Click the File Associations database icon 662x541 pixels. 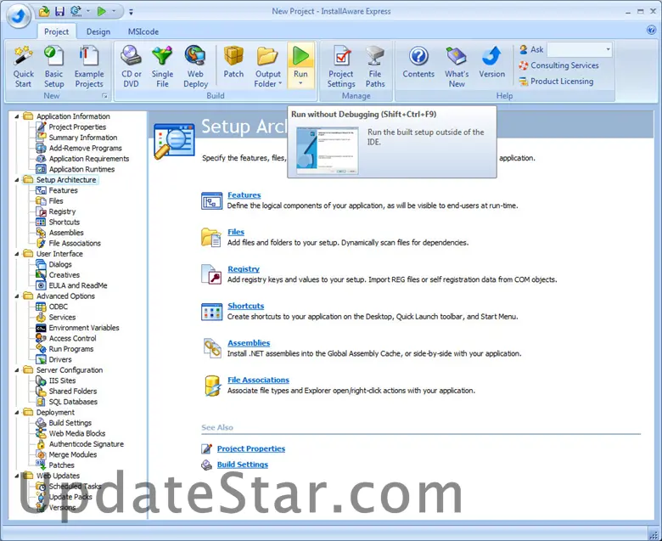pyautogui.click(x=212, y=386)
